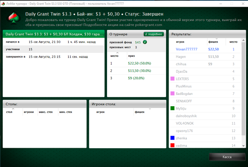Click Hagen's $13,50 winnings cell
The width and height of the screenshot is (248, 167).
(x=213, y=56)
